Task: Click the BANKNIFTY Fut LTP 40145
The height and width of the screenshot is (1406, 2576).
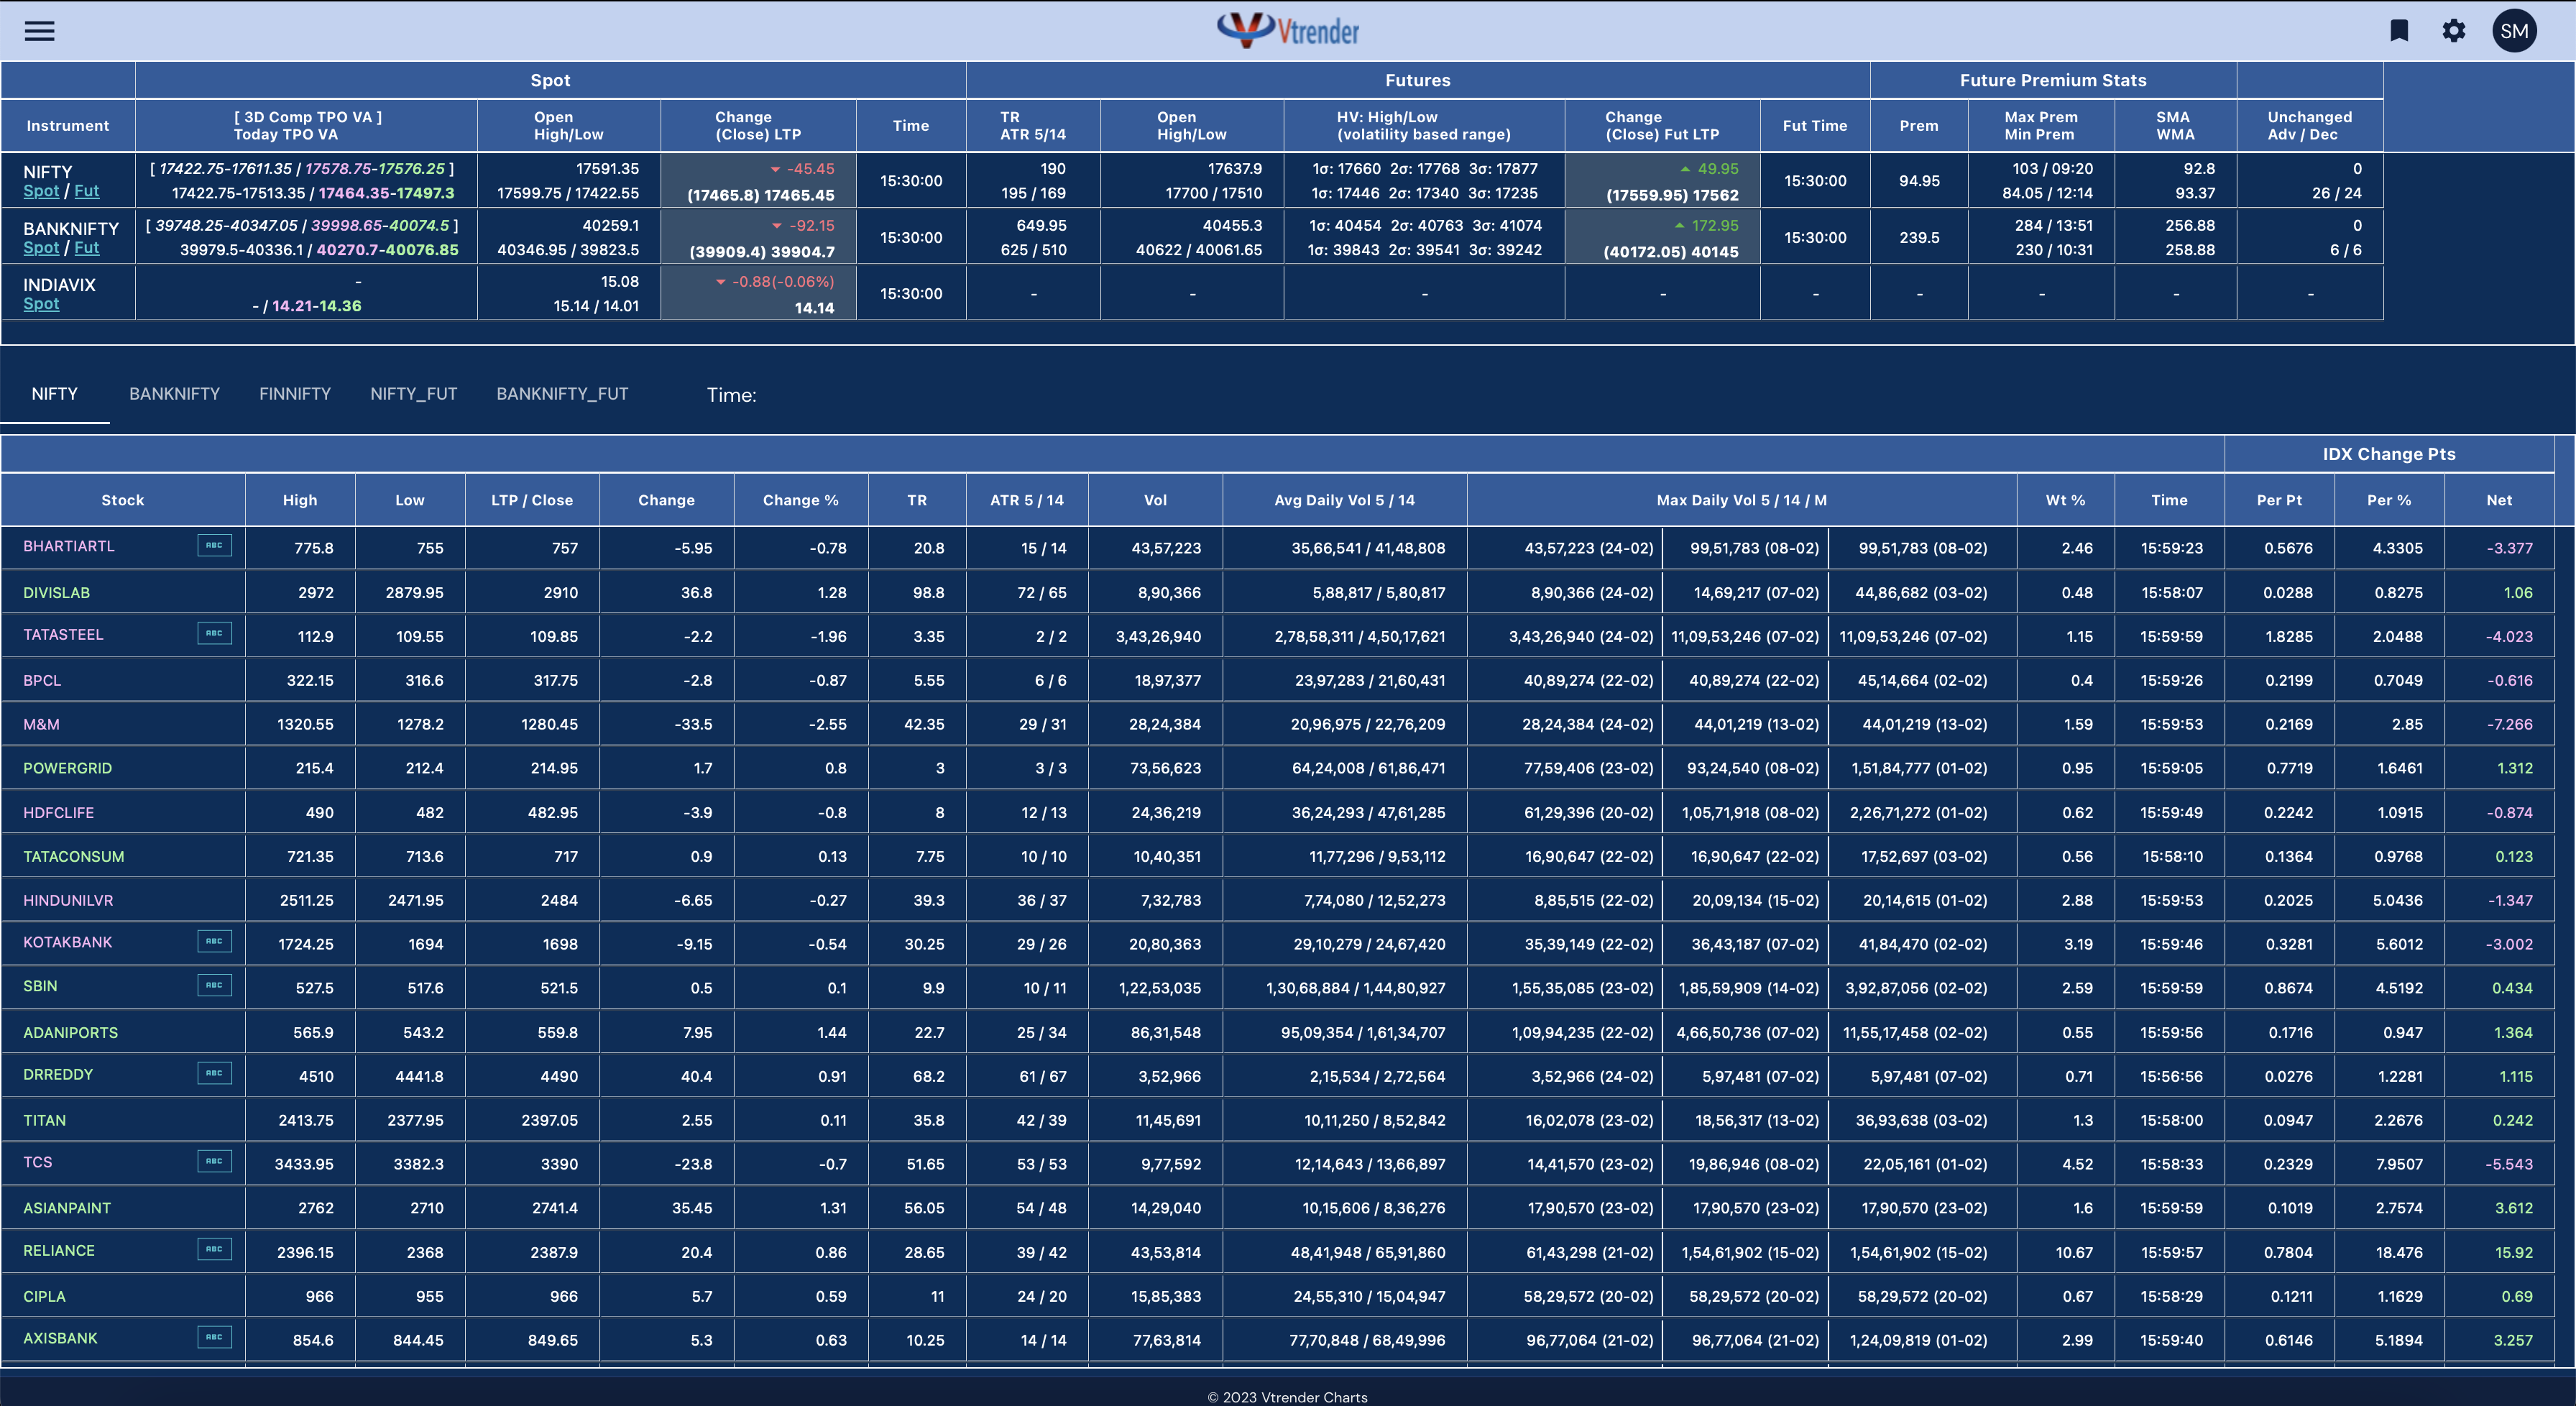Action: pos(1716,252)
